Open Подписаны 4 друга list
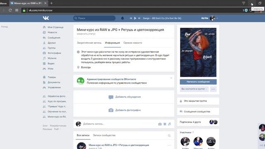Viewport: 265px width, 149px height. pyautogui.click(x=190, y=122)
